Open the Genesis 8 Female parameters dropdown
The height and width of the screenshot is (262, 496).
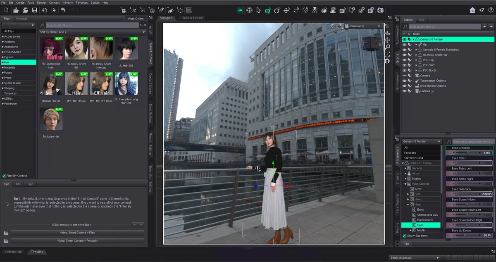click(x=422, y=141)
